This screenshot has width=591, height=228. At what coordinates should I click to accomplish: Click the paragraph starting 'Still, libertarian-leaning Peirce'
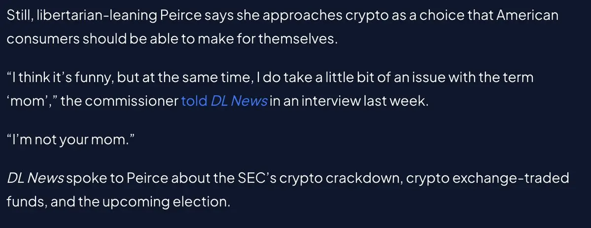[x=283, y=28]
